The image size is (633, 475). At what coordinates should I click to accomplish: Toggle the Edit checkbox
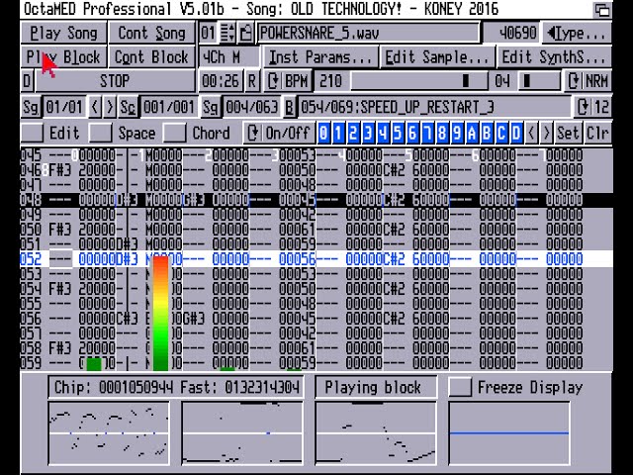[x=32, y=133]
